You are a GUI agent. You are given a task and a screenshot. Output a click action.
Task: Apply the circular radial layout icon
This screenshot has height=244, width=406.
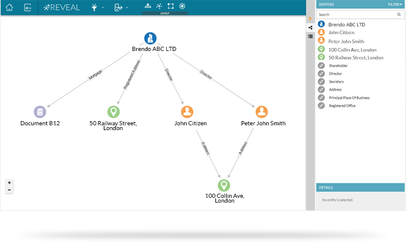[182, 6]
